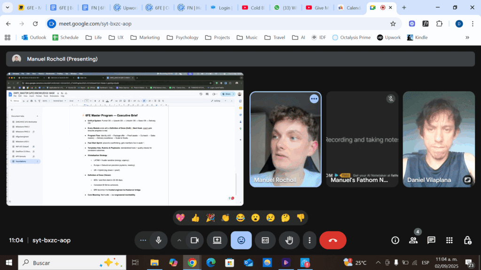The width and height of the screenshot is (481, 270).
Task: Toggle the camera on/off button
Action: coord(194,240)
